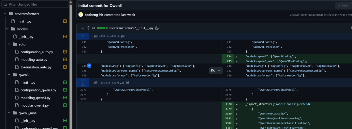Screen dimensions: 352x129
Task: Copy file path src/transformers/__init__.py icon
Action: pos(157,28)
